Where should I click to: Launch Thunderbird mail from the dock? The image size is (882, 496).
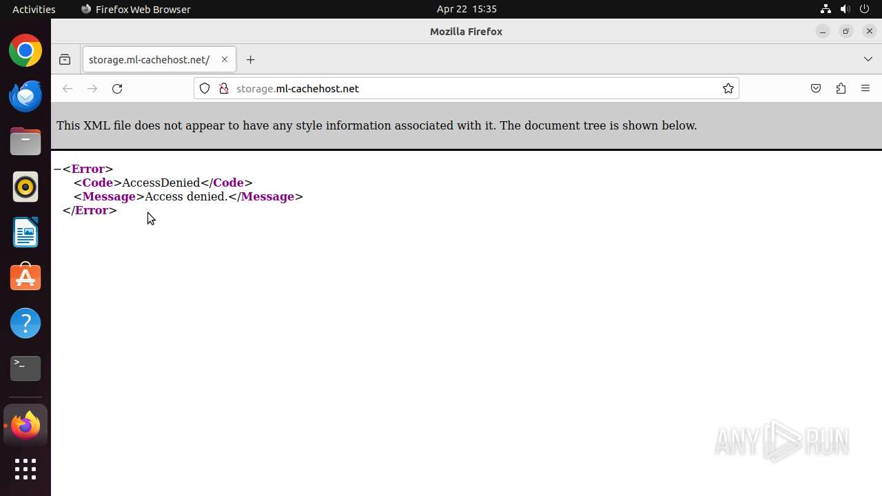tap(25, 96)
